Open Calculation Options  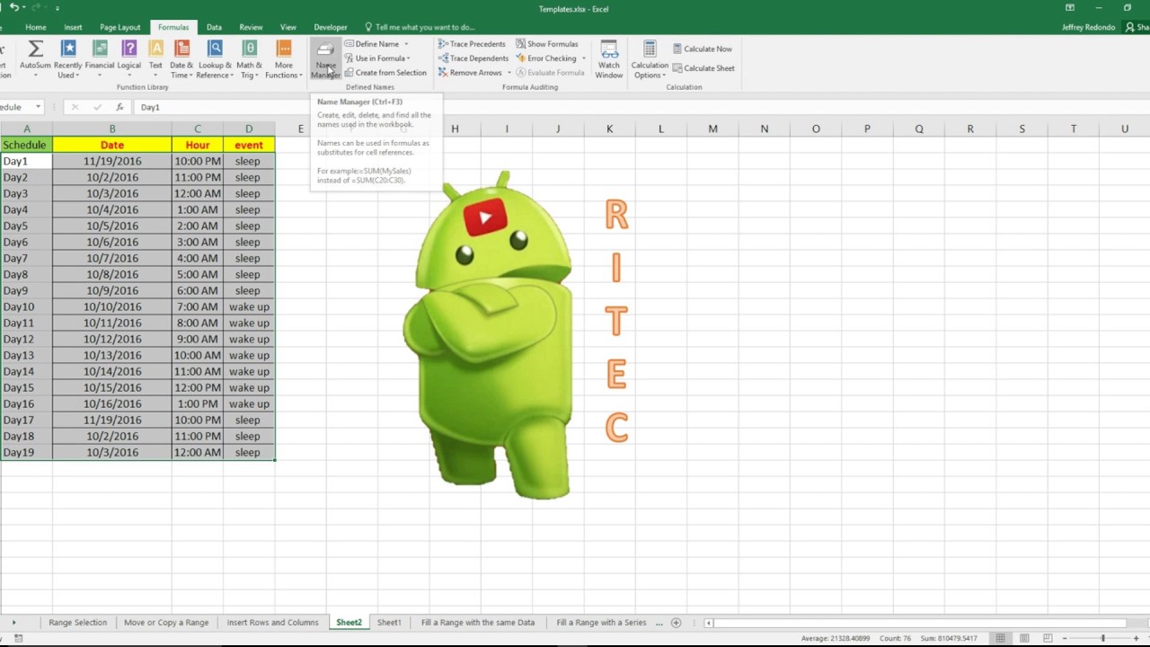click(x=650, y=58)
